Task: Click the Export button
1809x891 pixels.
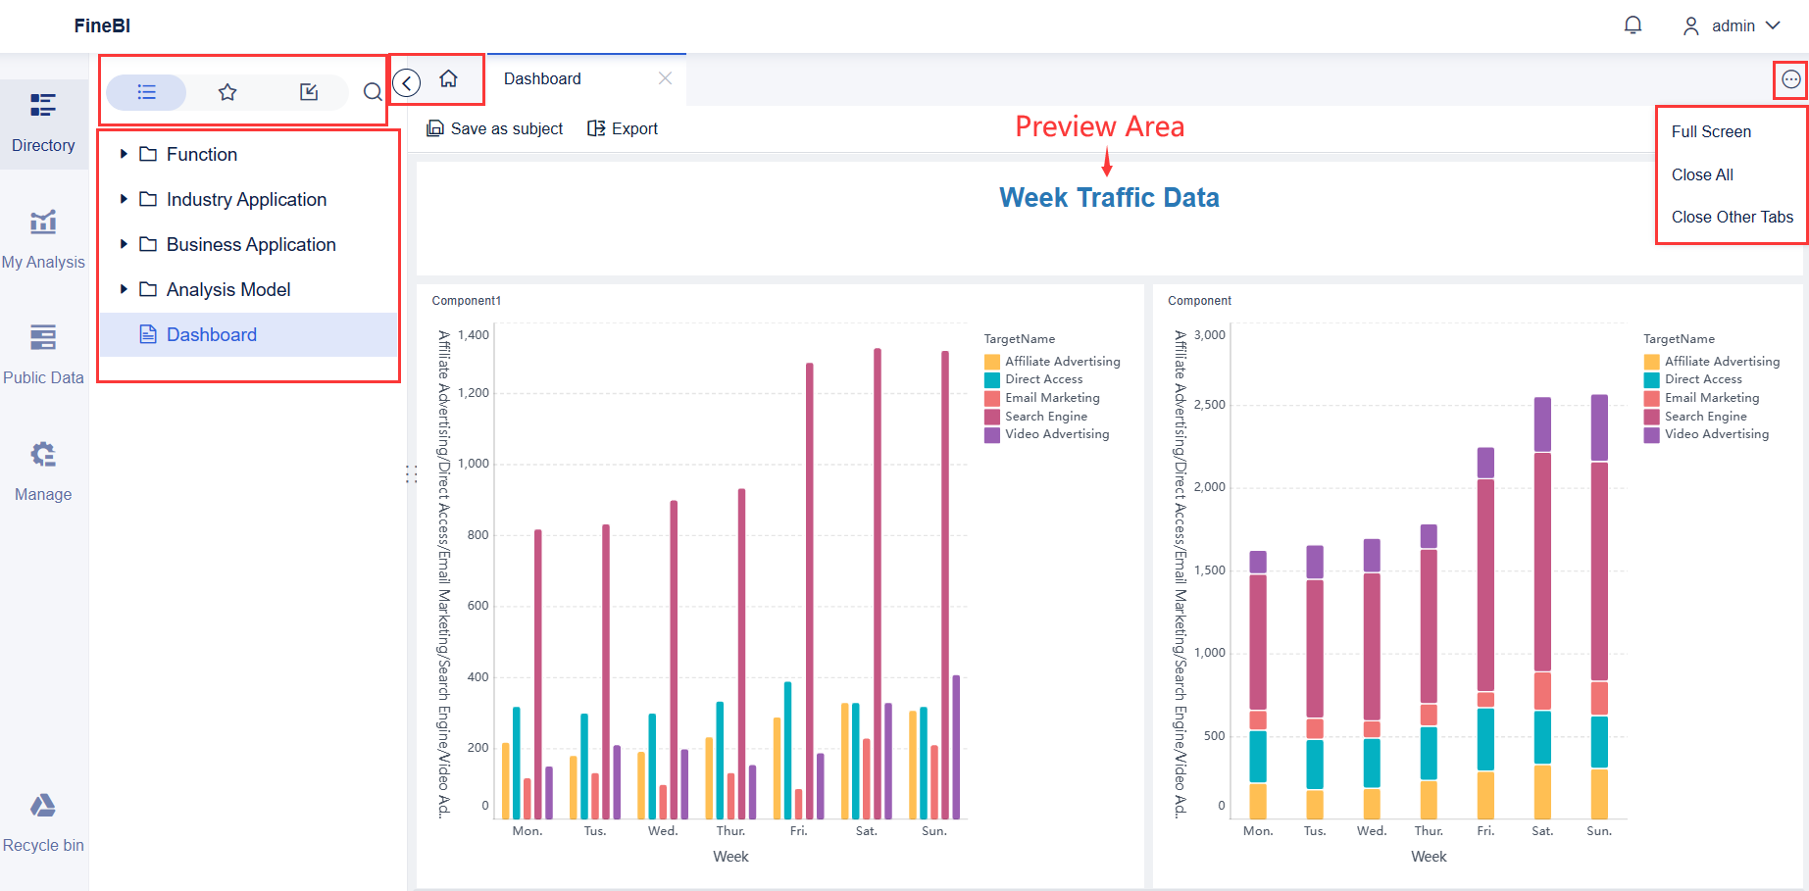Action: tap(623, 128)
